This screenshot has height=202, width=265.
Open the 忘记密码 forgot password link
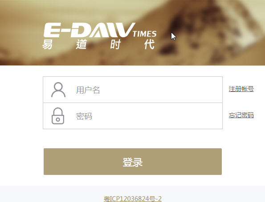pyautogui.click(x=241, y=115)
